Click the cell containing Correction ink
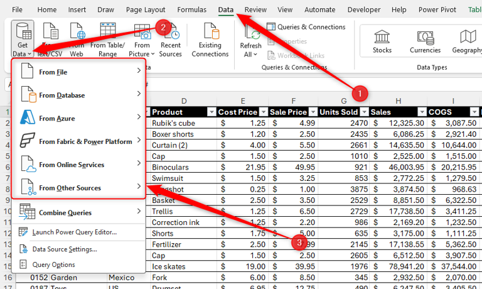 pos(183,222)
